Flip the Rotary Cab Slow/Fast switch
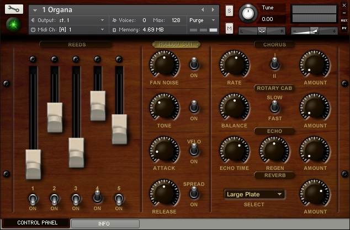350x230 pixels. pos(274,106)
